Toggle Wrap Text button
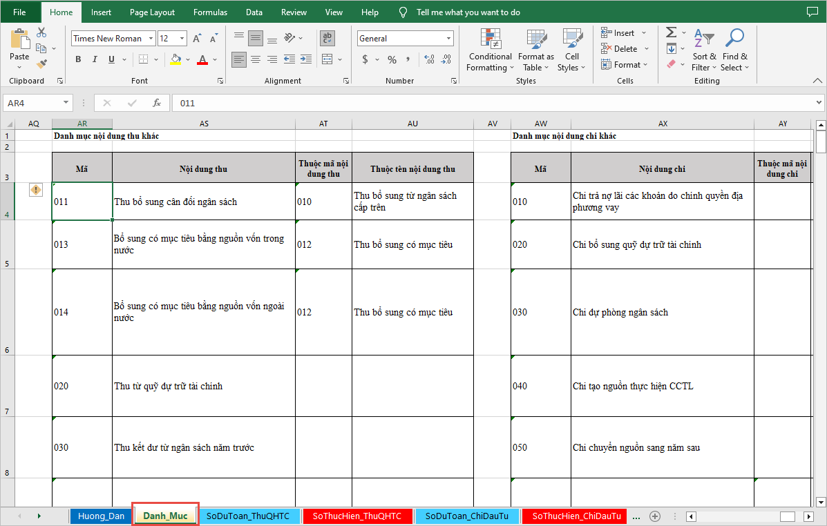This screenshot has width=827, height=526. tap(327, 38)
